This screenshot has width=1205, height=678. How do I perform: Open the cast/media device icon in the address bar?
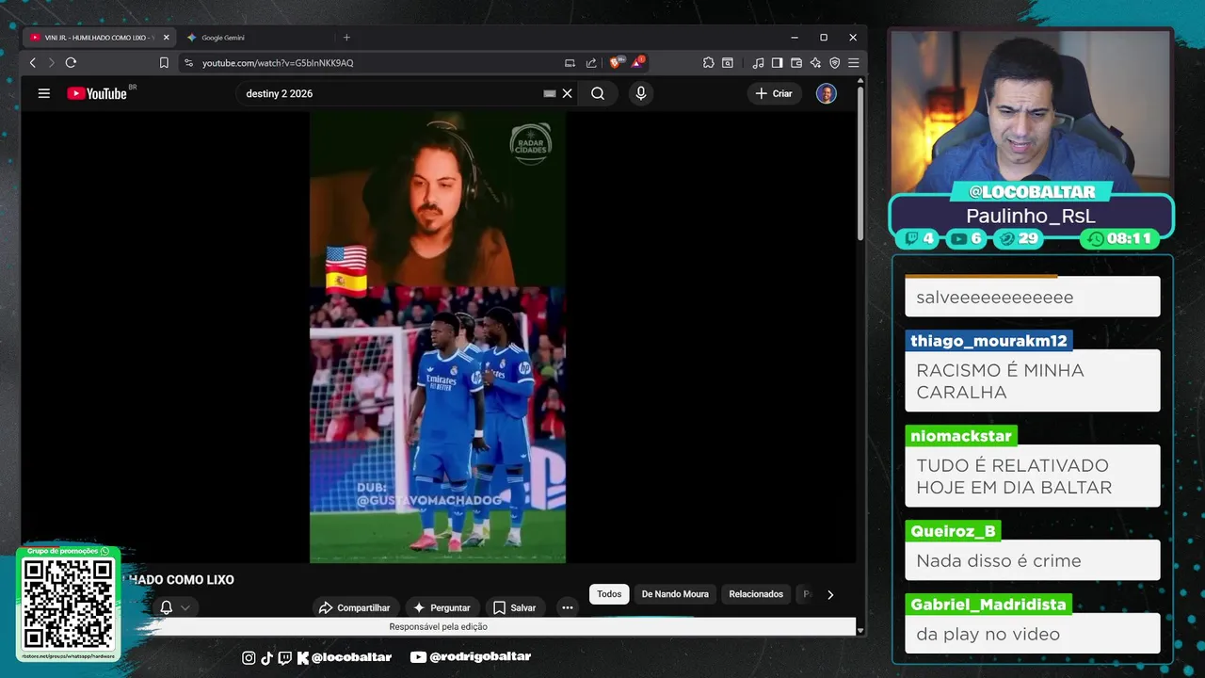pyautogui.click(x=570, y=63)
